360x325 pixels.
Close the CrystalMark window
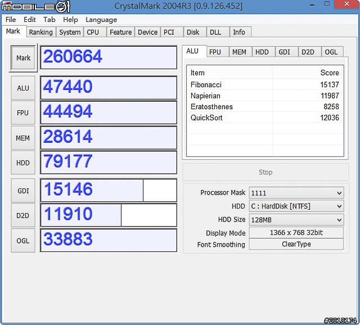click(x=346, y=4)
